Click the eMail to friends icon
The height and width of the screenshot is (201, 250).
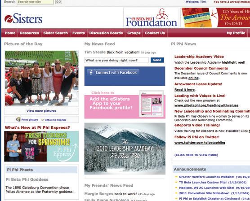[43, 120]
